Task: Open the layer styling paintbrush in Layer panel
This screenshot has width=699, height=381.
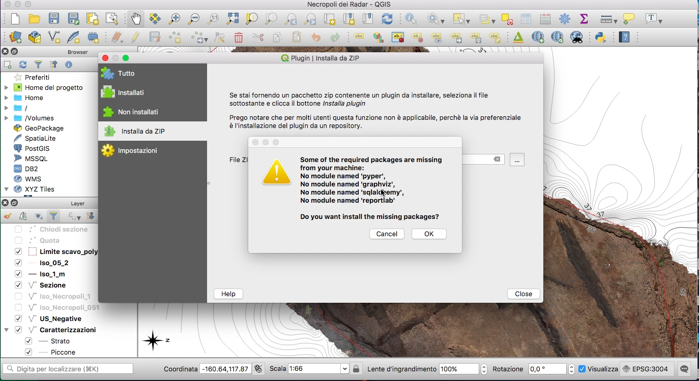Action: pyautogui.click(x=8, y=216)
